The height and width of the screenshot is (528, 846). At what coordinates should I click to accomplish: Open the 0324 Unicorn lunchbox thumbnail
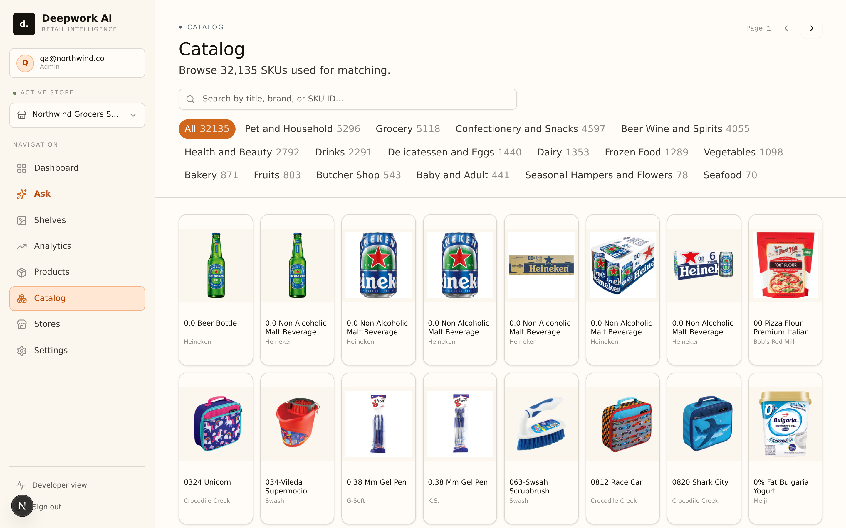point(216,424)
